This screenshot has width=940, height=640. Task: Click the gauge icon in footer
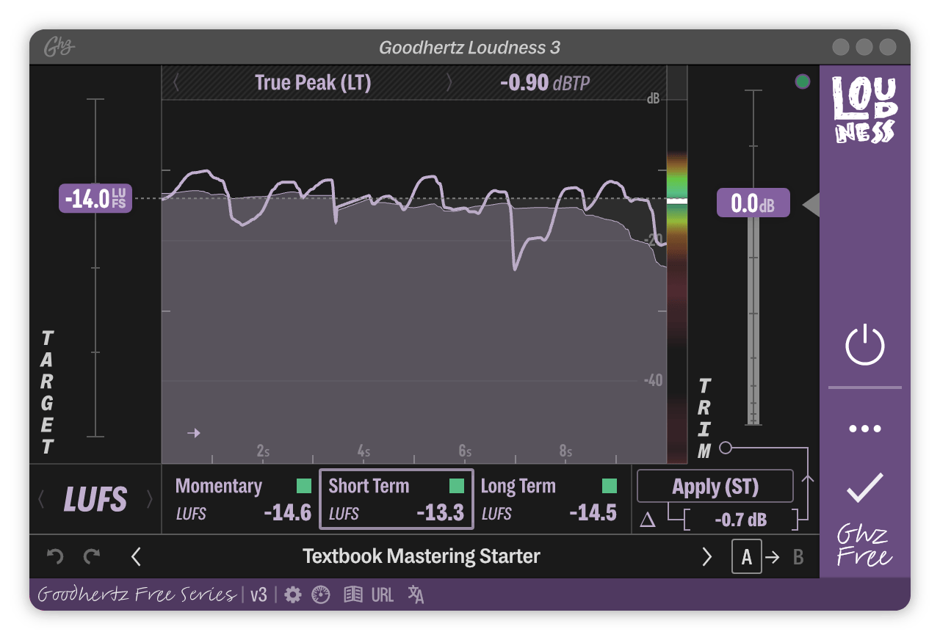321,594
